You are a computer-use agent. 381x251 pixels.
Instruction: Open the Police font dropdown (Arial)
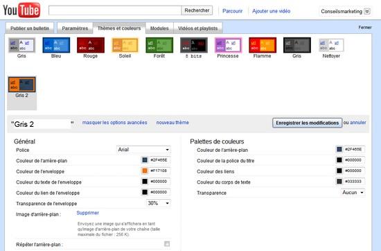pos(143,149)
